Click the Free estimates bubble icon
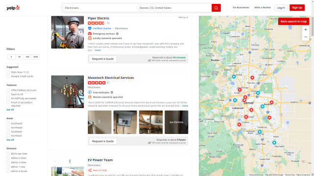This screenshot has height=176, width=314. (x=90, y=92)
